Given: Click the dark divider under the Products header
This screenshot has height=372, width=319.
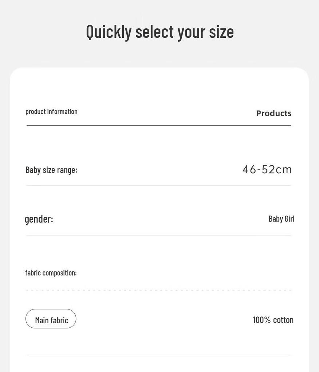Looking at the screenshot, I should point(159,126).
